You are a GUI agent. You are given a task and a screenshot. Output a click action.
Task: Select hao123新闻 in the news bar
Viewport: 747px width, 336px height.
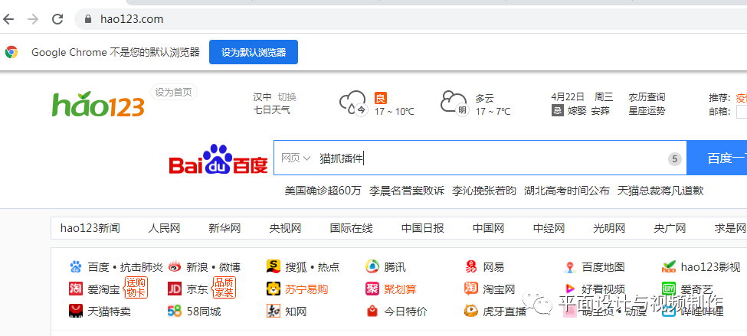coord(90,228)
